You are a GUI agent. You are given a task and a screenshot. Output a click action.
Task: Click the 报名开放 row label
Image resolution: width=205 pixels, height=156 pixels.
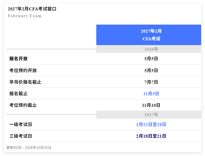click(x=18, y=58)
